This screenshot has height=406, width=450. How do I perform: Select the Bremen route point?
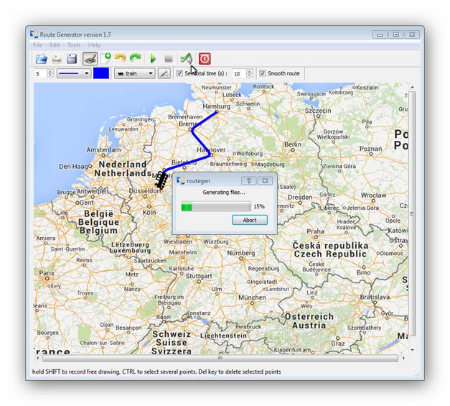(x=190, y=130)
